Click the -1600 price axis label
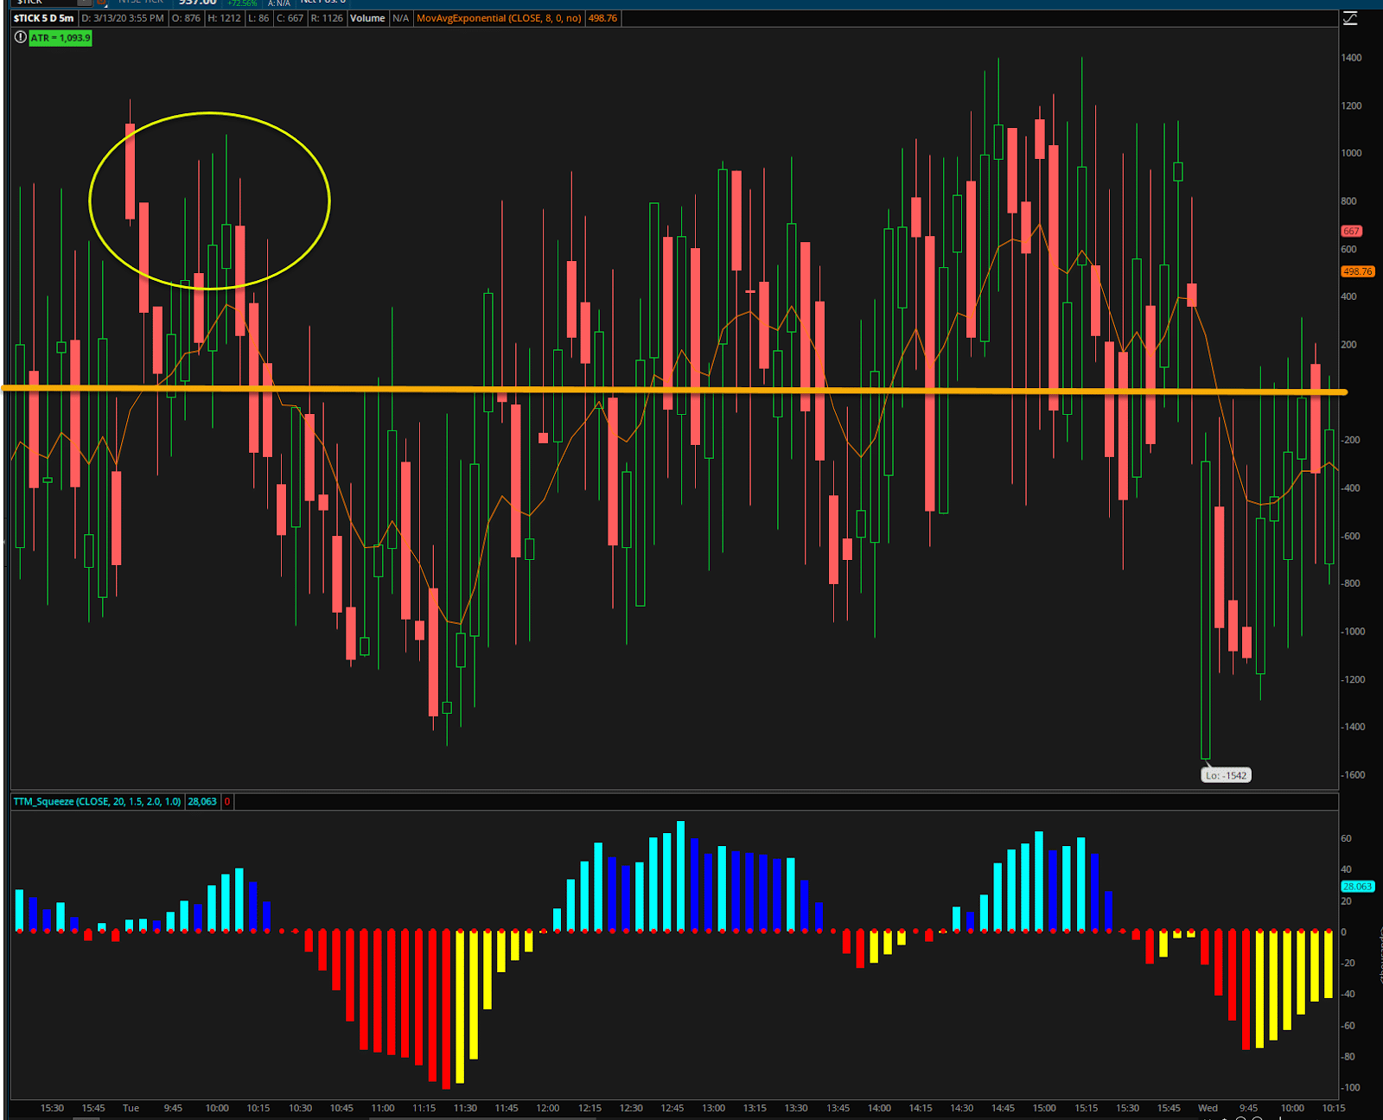 (1353, 775)
